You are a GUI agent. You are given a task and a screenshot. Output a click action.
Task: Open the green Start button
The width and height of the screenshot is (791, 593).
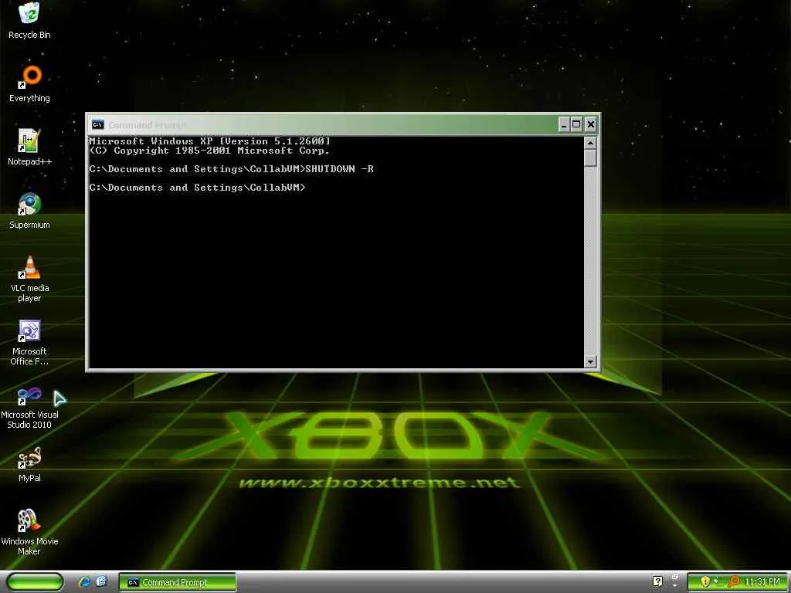pyautogui.click(x=35, y=582)
